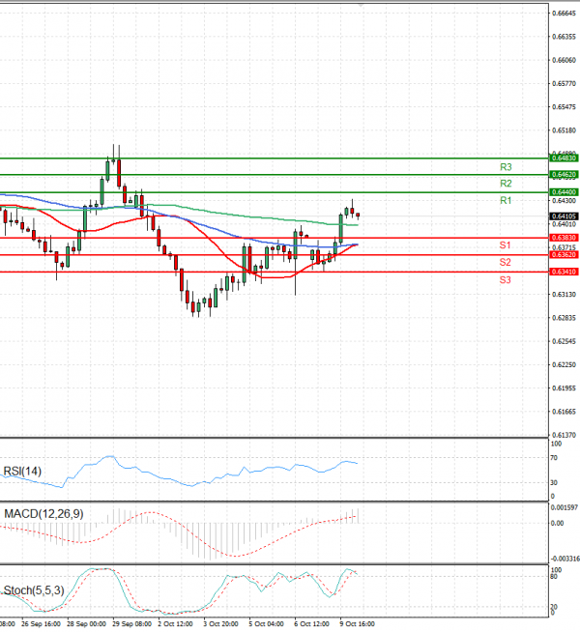Click the MACD axis value -0.003316

coord(565,559)
